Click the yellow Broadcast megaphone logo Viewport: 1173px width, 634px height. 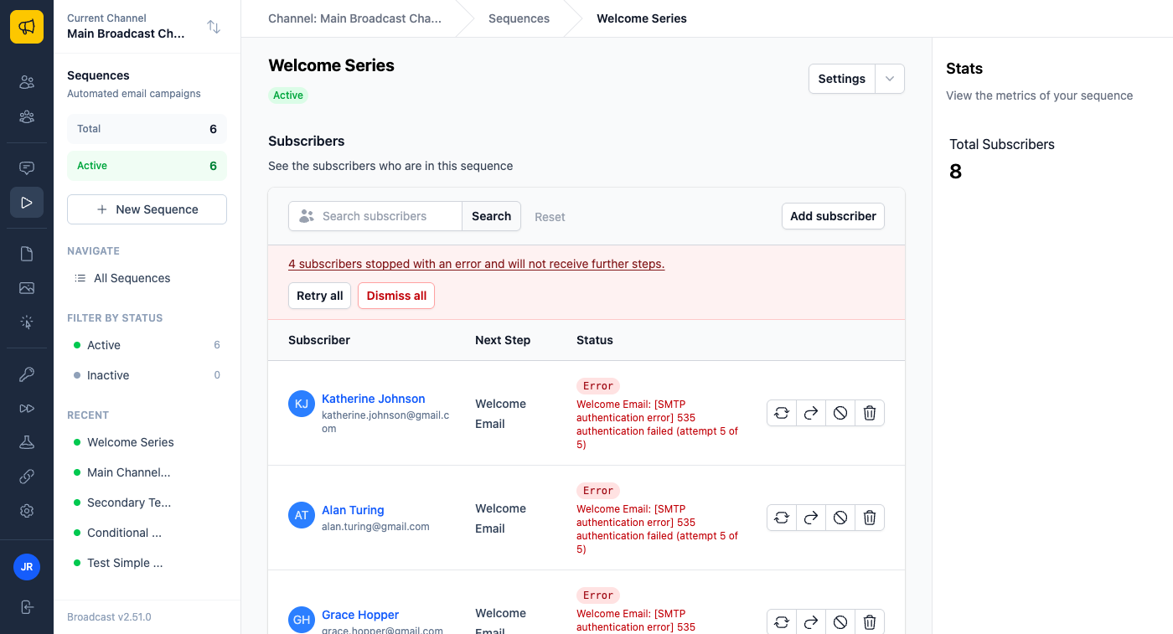pyautogui.click(x=27, y=27)
